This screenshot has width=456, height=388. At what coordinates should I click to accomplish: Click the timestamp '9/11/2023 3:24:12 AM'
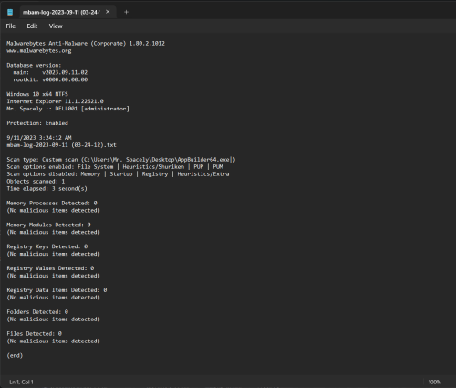pos(39,138)
